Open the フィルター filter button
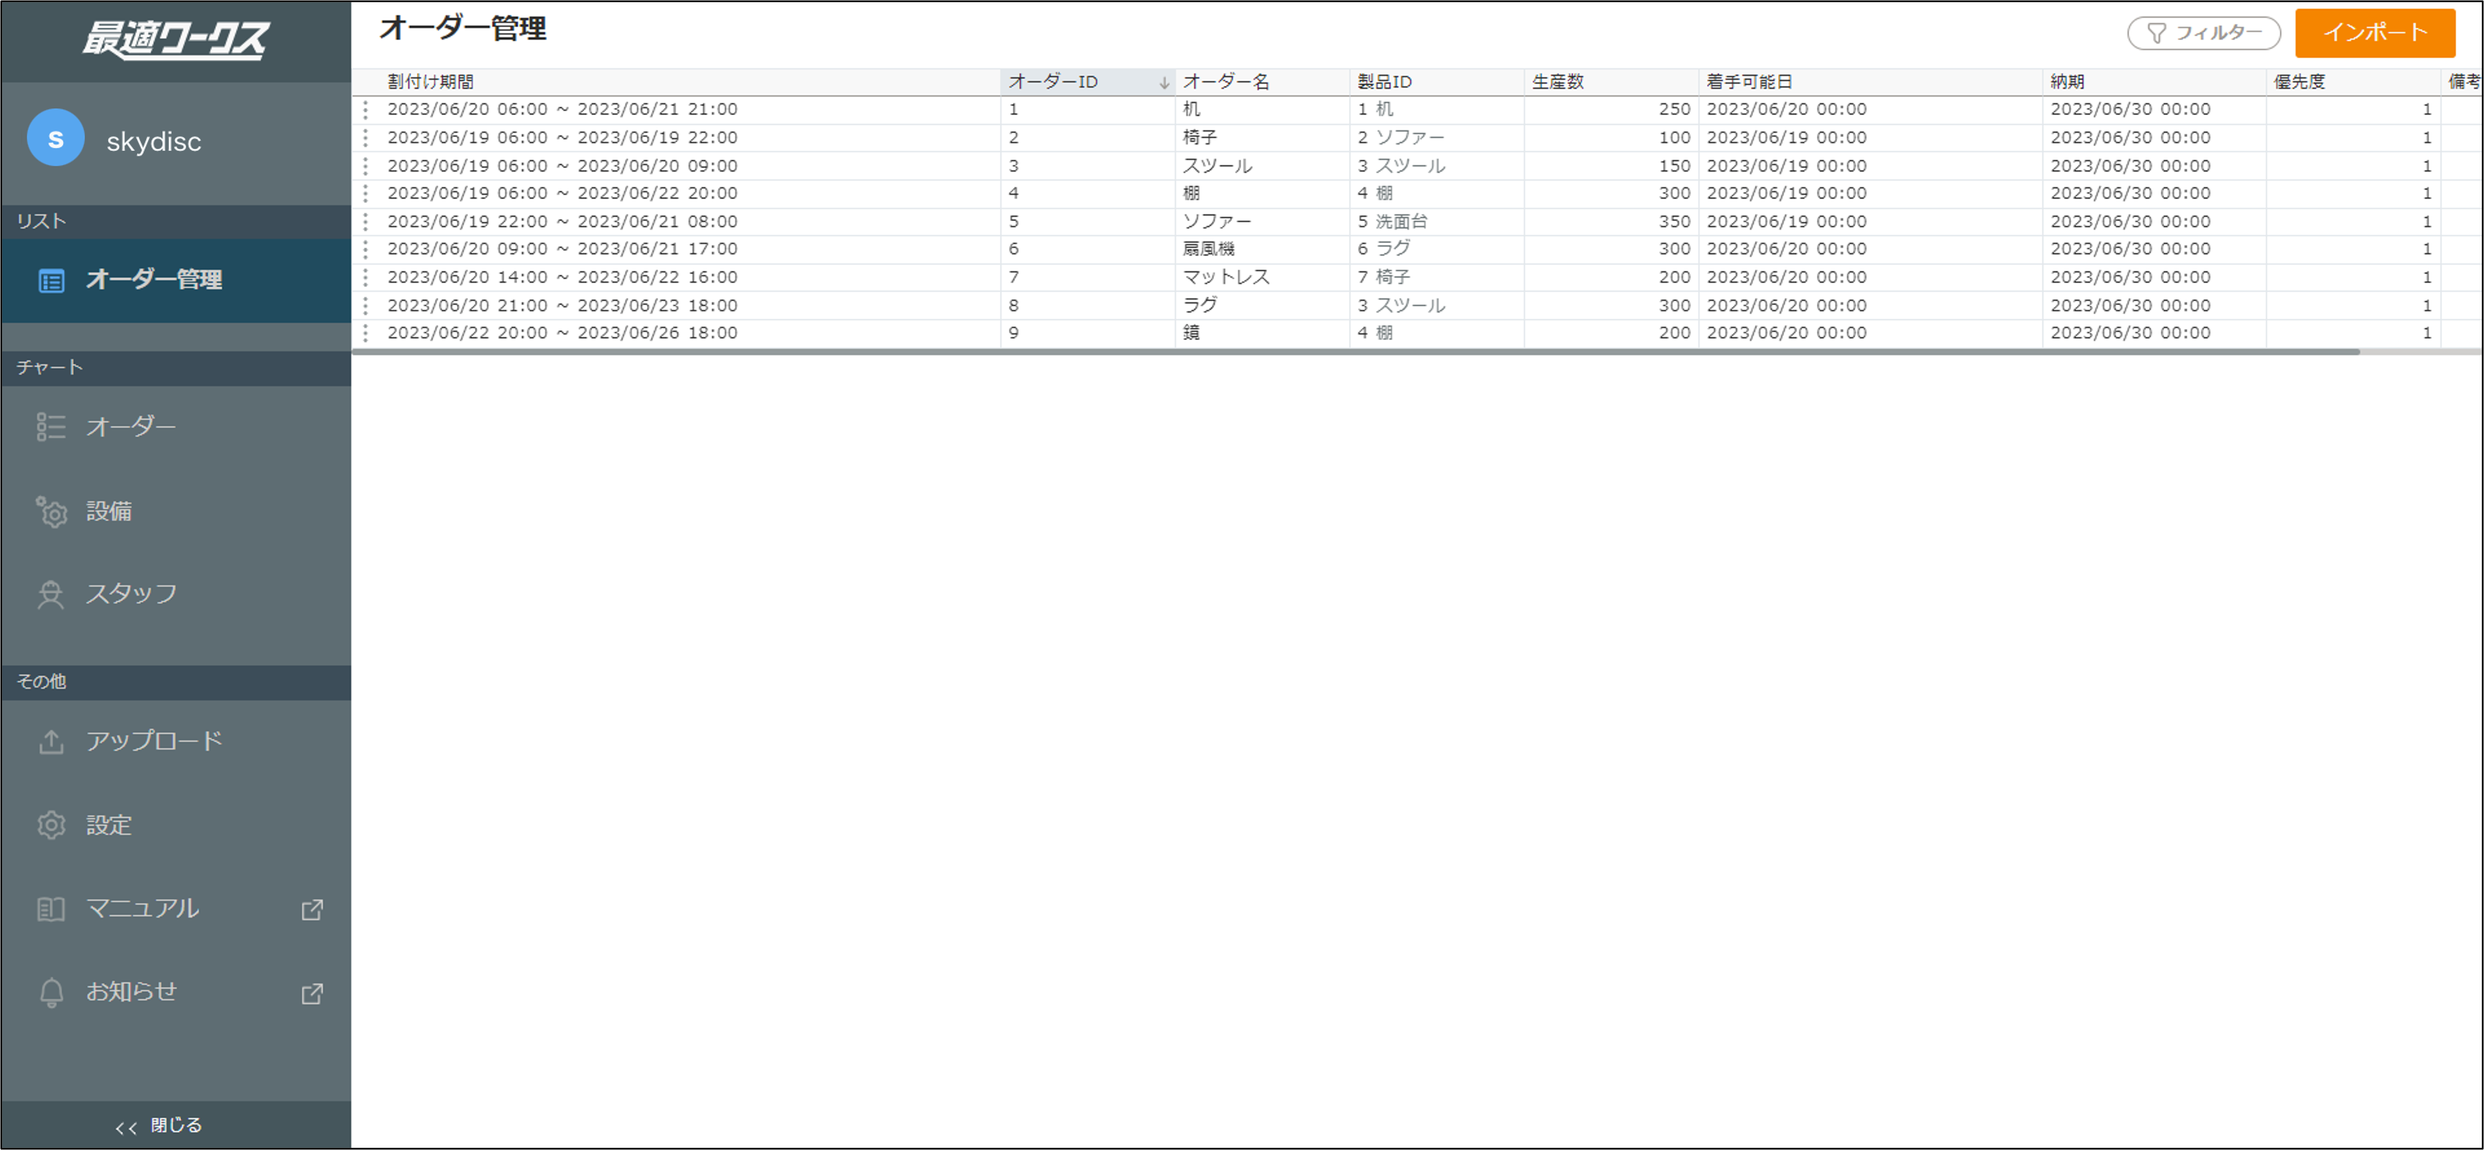2484x1150 pixels. (x=2203, y=33)
